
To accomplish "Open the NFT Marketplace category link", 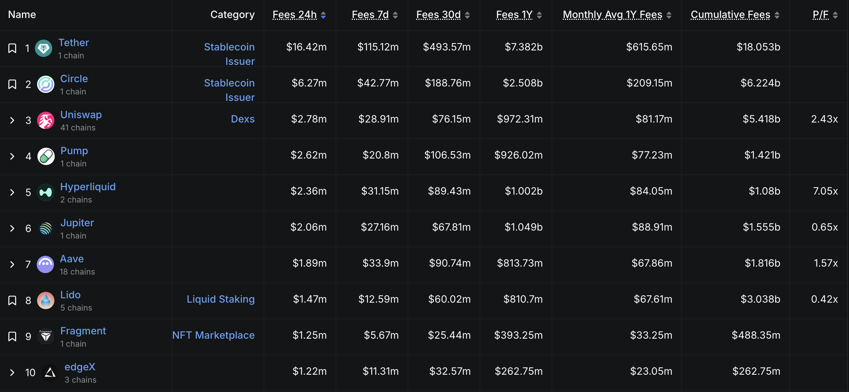I will (x=213, y=335).
